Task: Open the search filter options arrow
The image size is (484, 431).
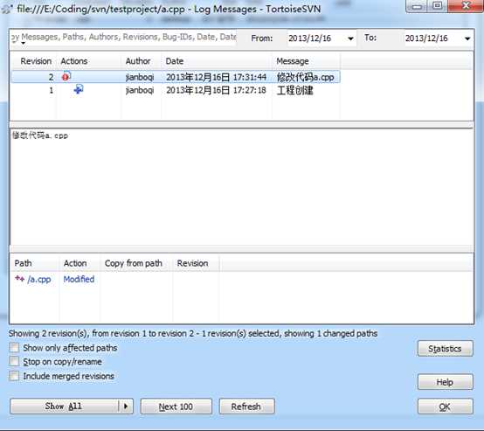Action: (23, 43)
